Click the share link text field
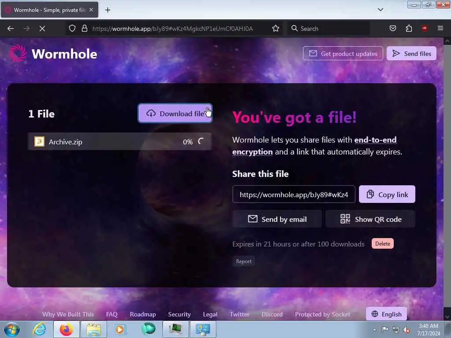 [x=294, y=194]
